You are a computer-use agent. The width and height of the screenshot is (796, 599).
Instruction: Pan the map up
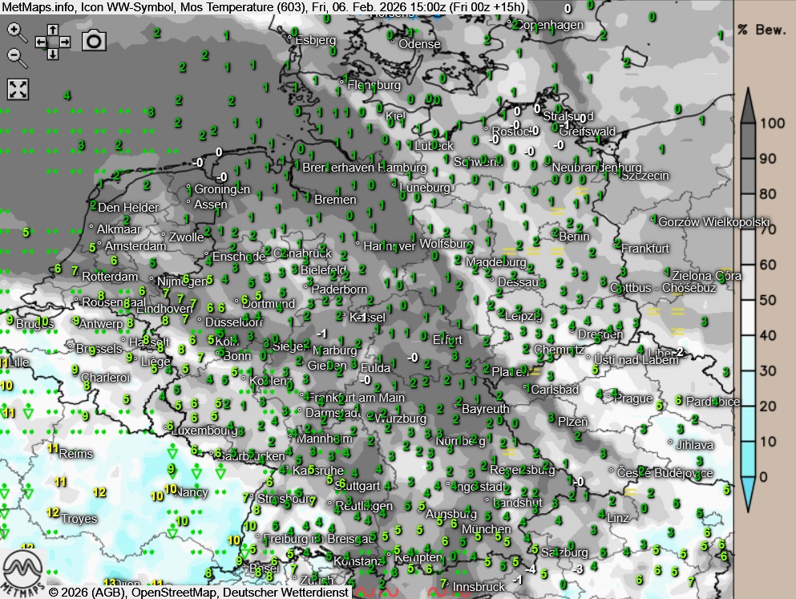tap(52, 29)
